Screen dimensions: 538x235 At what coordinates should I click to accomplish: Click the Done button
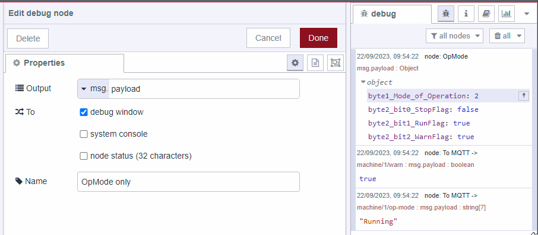[x=318, y=38]
